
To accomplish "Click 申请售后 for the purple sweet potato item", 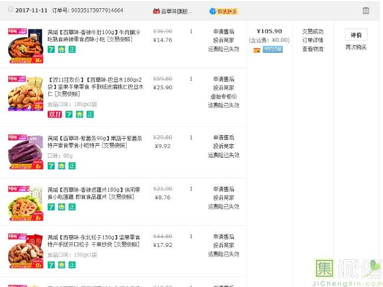I will pyautogui.click(x=223, y=138).
